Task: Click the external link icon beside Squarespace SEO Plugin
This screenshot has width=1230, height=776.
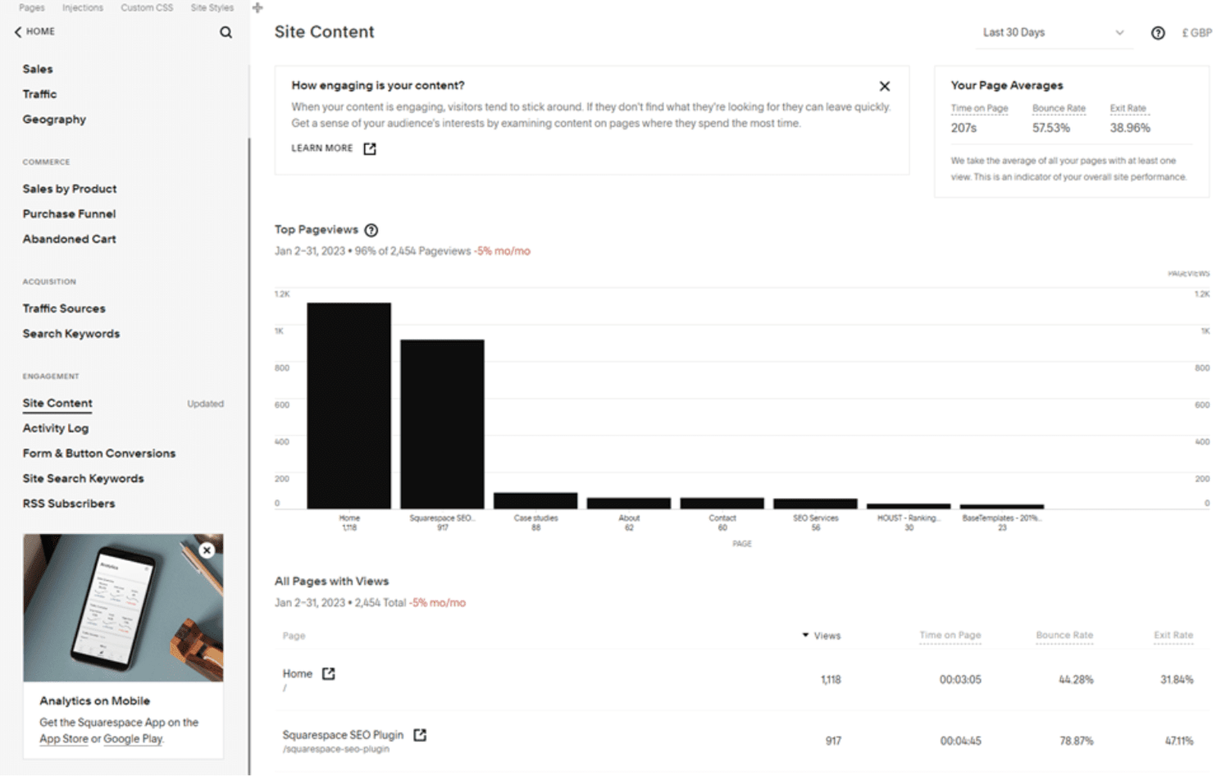Action: point(420,735)
